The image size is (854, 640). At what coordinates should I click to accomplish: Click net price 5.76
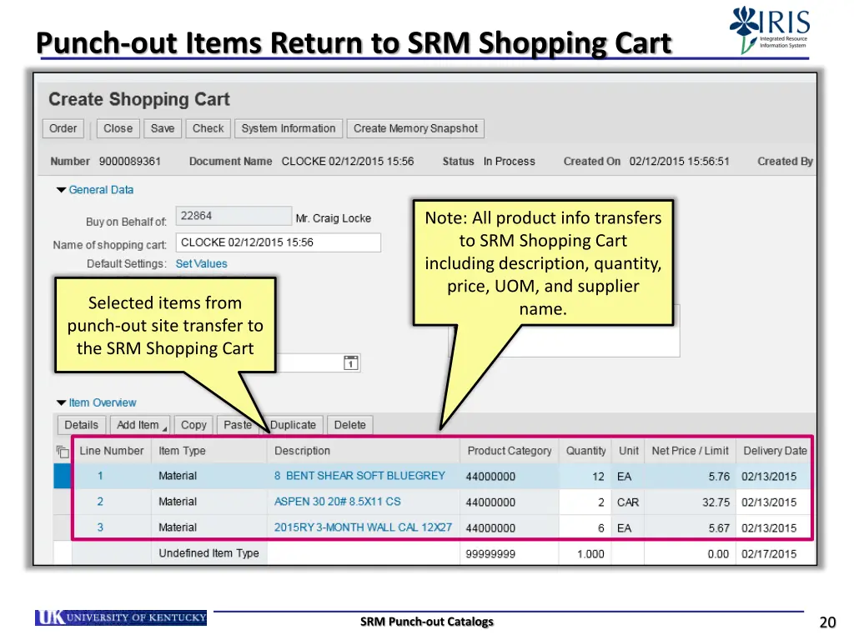[719, 477]
